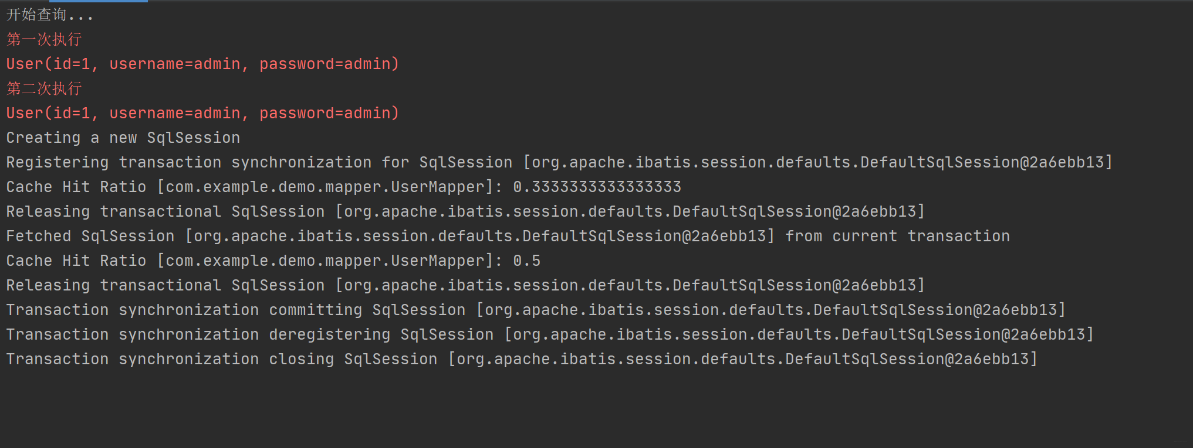Viewport: 1193px width, 448px height.
Task: Click the first 'User(id=1, username=admin' output line
Action: pos(202,64)
